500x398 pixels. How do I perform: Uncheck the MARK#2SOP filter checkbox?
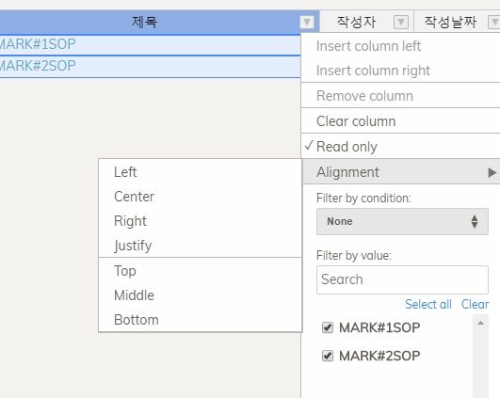(328, 356)
